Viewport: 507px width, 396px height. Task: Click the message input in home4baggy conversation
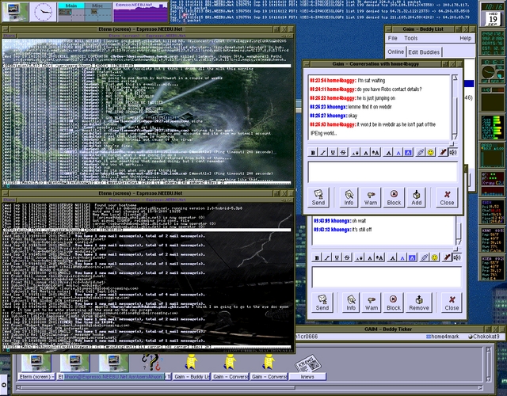point(383,172)
